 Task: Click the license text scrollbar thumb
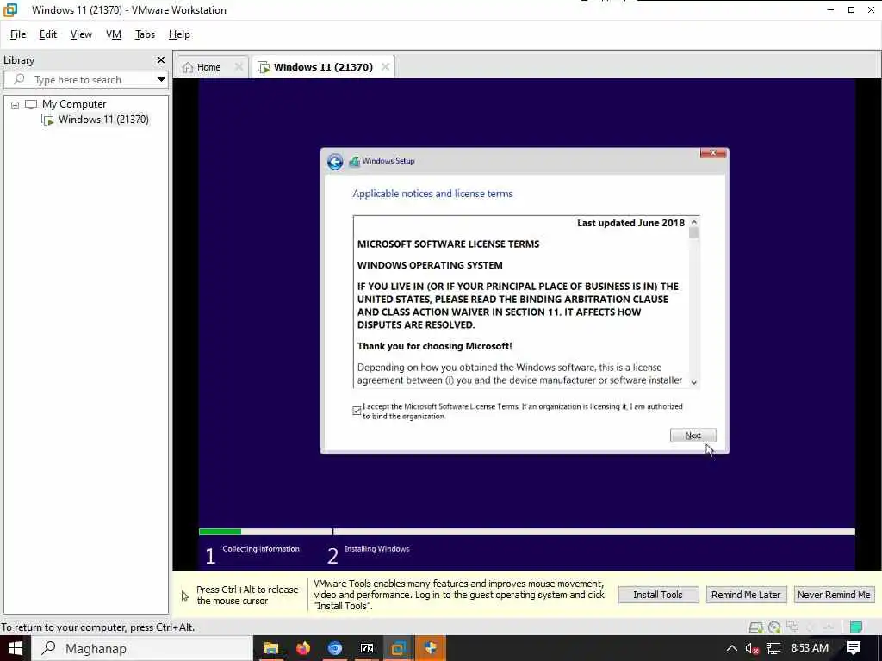click(x=694, y=232)
